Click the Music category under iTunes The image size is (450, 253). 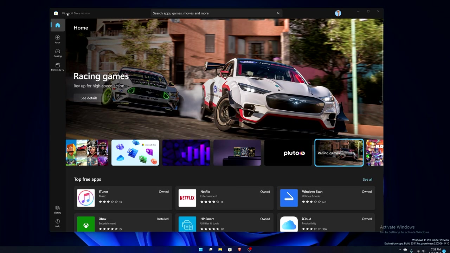coord(102,196)
